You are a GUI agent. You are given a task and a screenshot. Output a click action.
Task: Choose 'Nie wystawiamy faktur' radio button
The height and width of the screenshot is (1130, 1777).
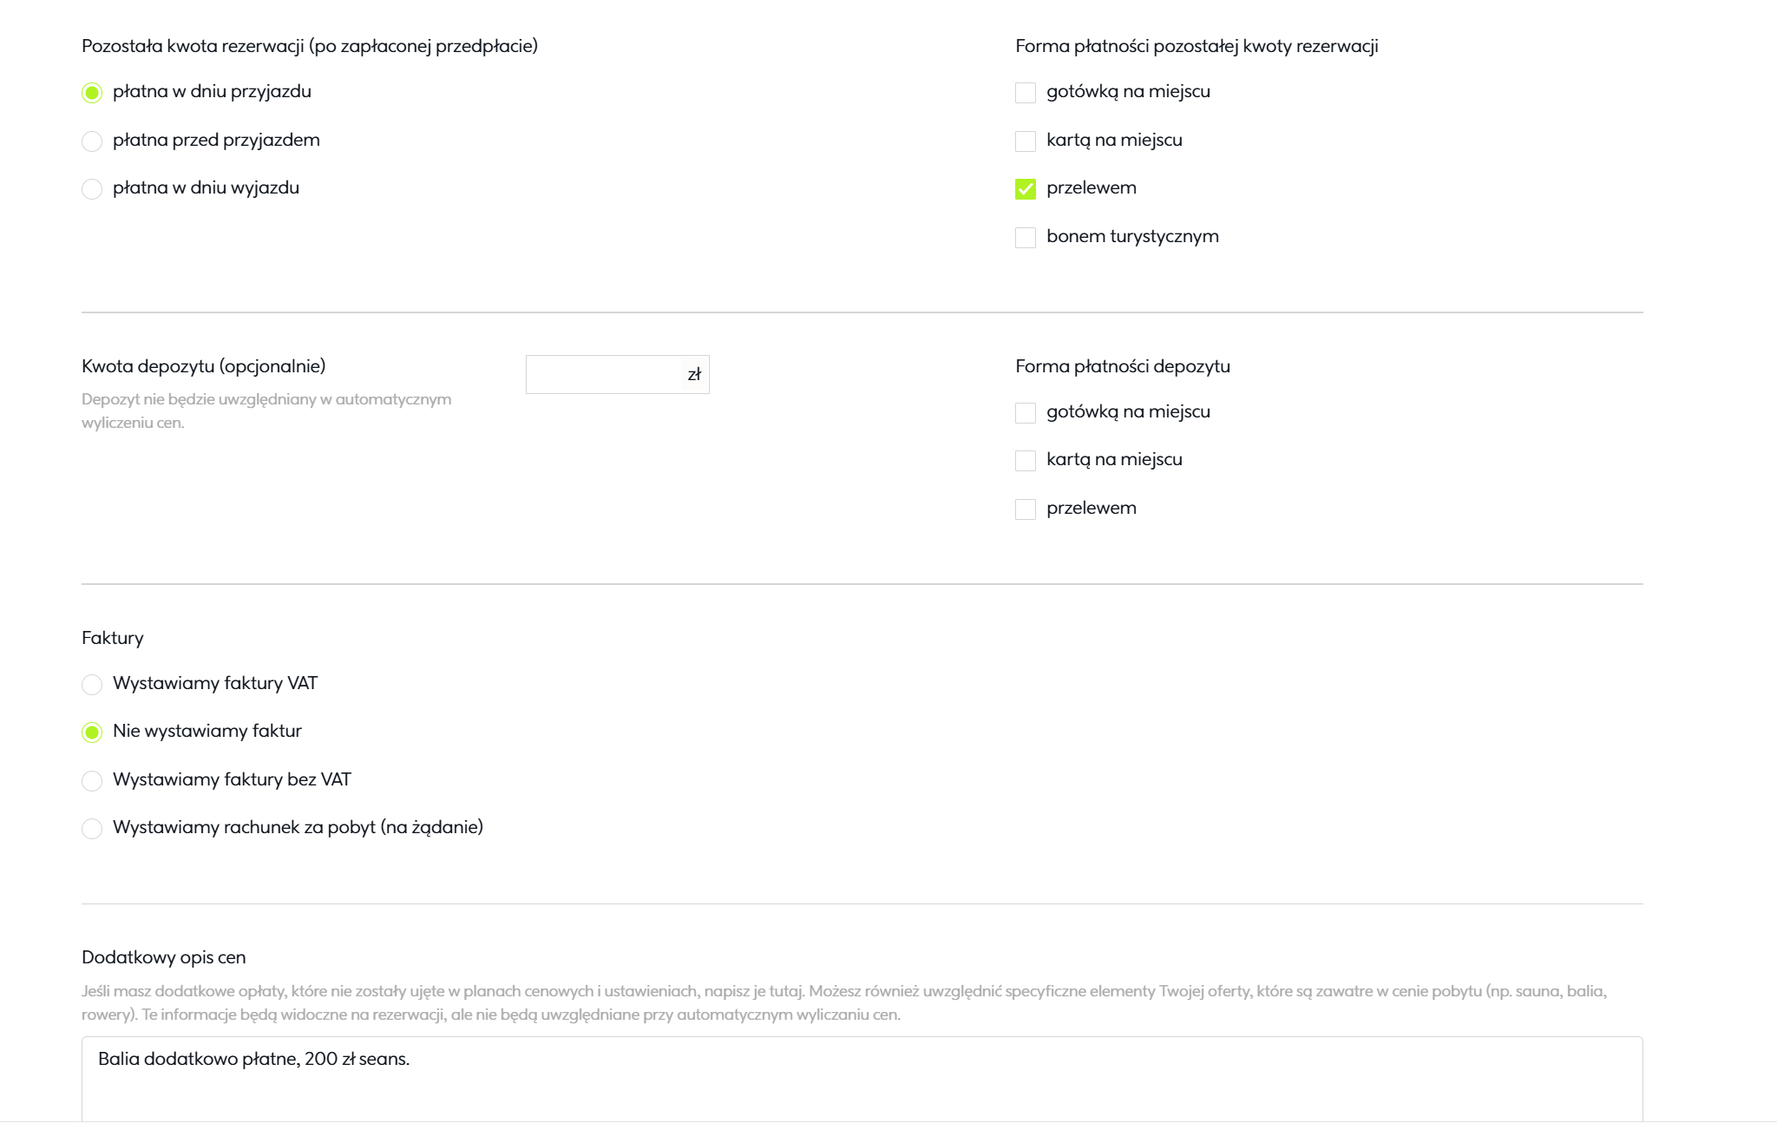(92, 733)
